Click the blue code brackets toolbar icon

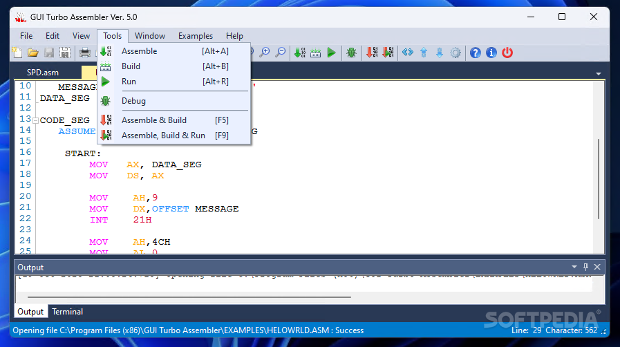408,52
